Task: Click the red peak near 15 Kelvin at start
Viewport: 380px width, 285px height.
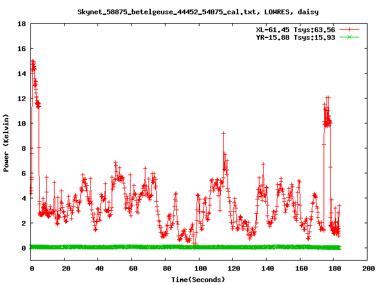Action: coord(33,61)
